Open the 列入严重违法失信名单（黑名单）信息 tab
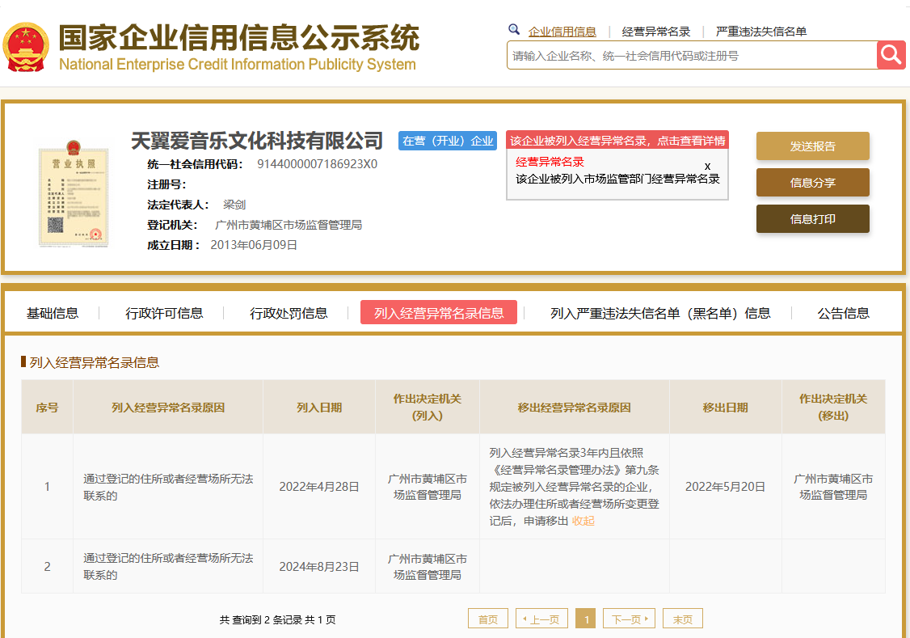This screenshot has height=638, width=910. pos(660,314)
